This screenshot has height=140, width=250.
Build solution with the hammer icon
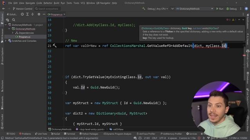144,9
